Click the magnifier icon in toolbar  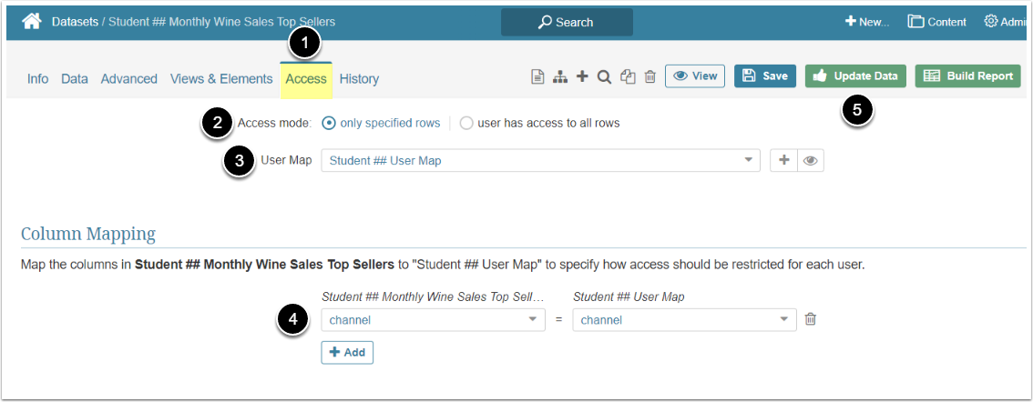pyautogui.click(x=604, y=76)
